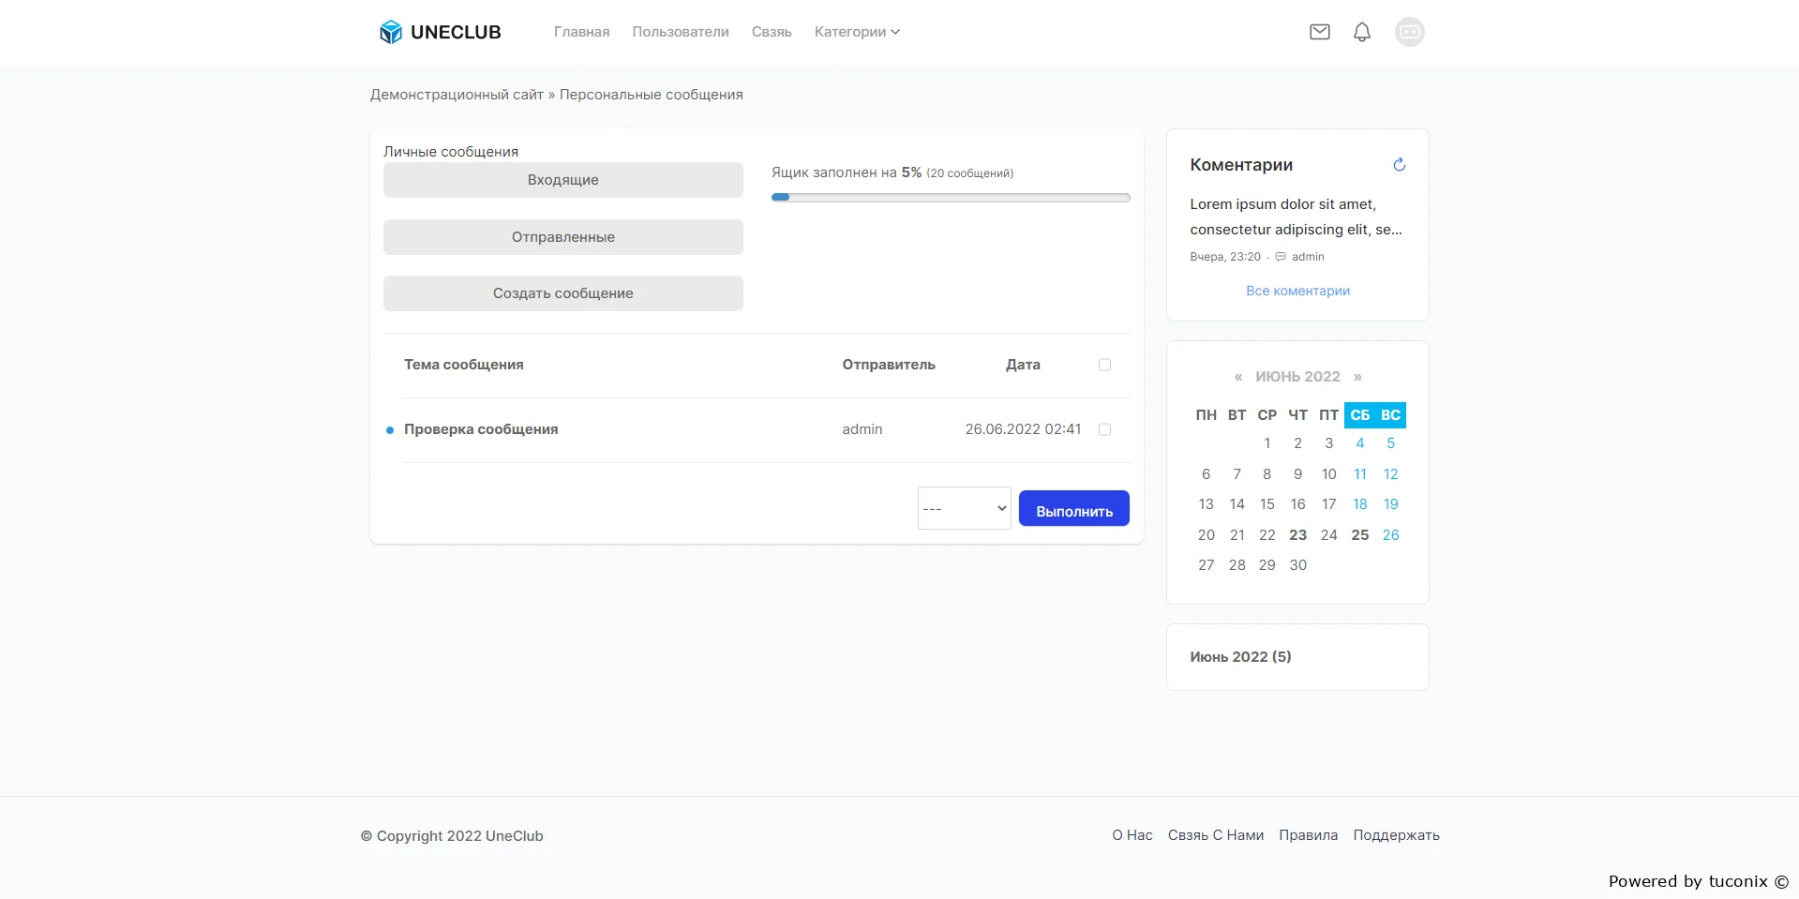
Task: Go to Главная in navigation
Action: 581,32
